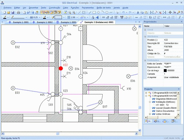Viewport: 184px width, 140px height.
Task: Collapse the Entidades property group
Action: (145, 60)
